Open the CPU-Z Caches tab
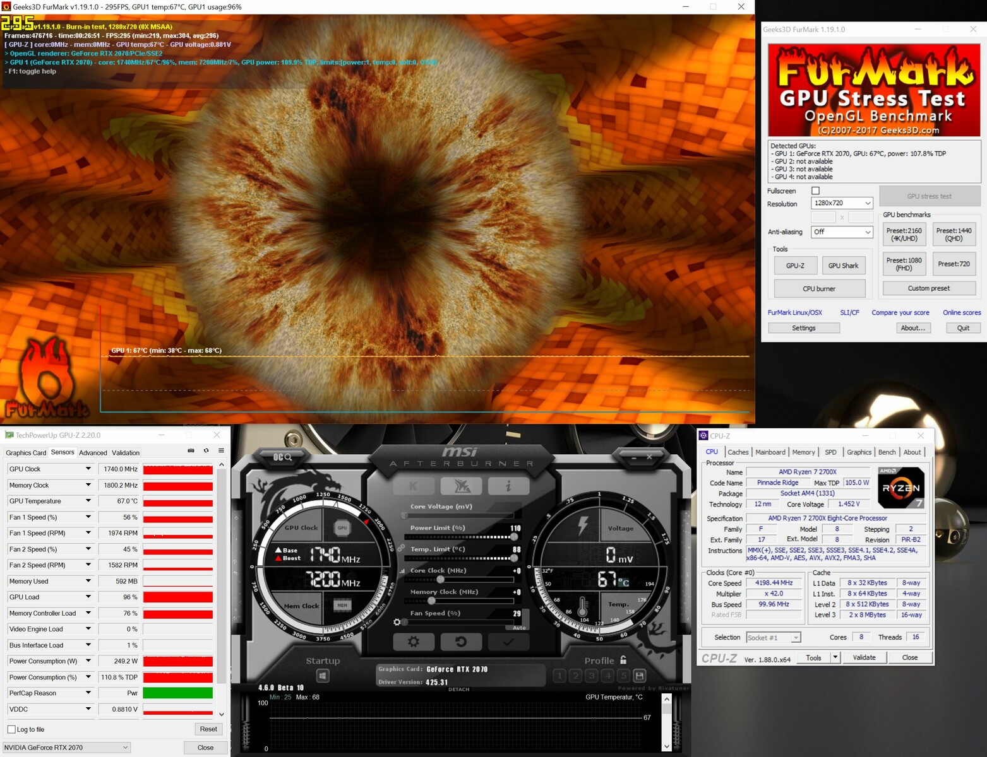The image size is (987, 757). [738, 452]
